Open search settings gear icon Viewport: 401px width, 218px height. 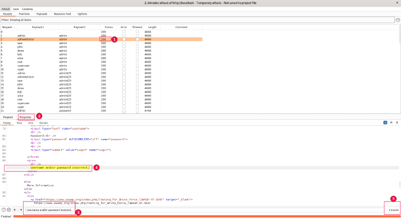(x=9, y=209)
